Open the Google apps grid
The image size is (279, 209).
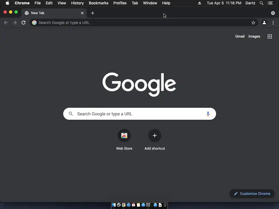click(270, 36)
